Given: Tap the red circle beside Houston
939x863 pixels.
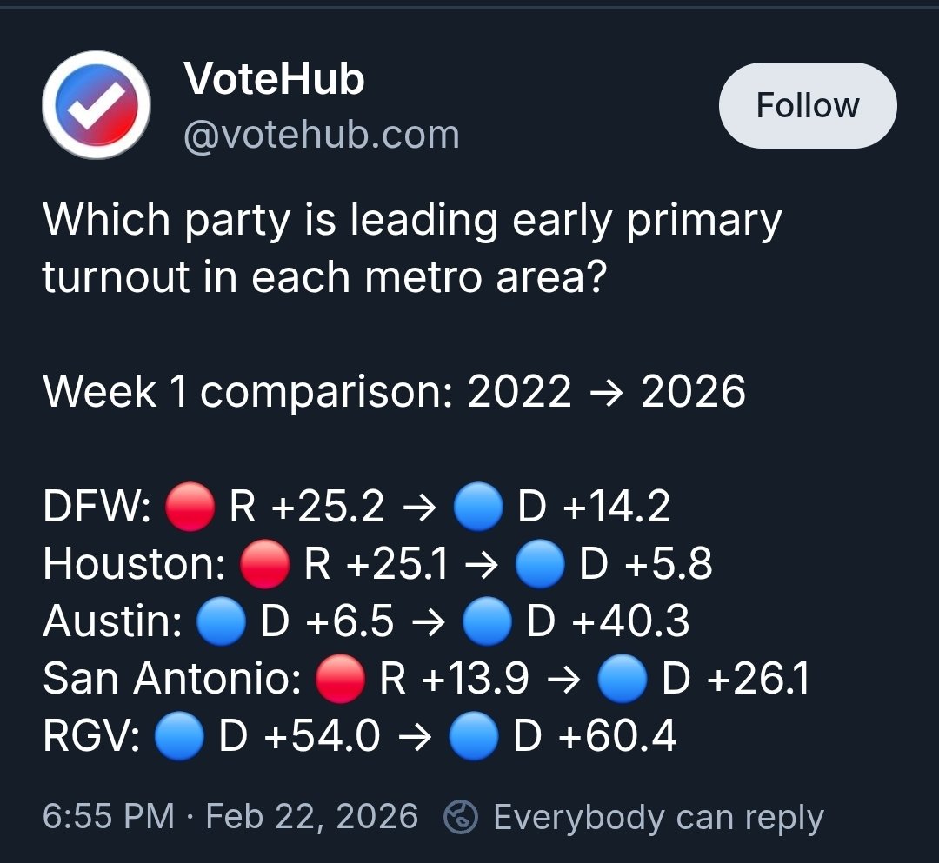Looking at the screenshot, I should 264,564.
